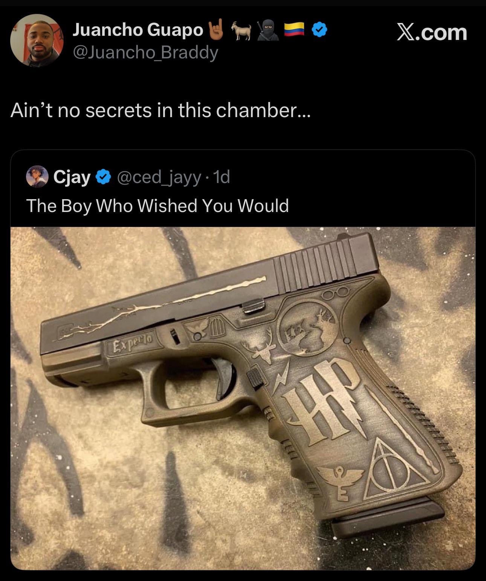Click the Cjay display name
Image resolution: width=486 pixels, height=581 pixels.
(x=72, y=177)
